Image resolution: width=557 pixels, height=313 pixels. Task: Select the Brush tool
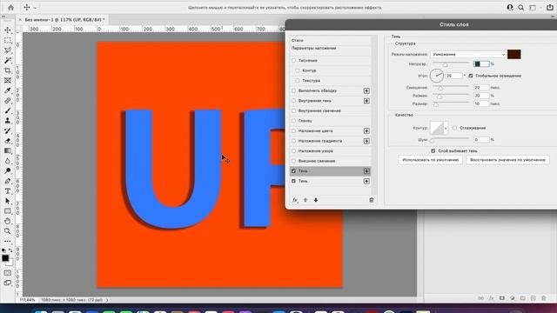[8, 110]
